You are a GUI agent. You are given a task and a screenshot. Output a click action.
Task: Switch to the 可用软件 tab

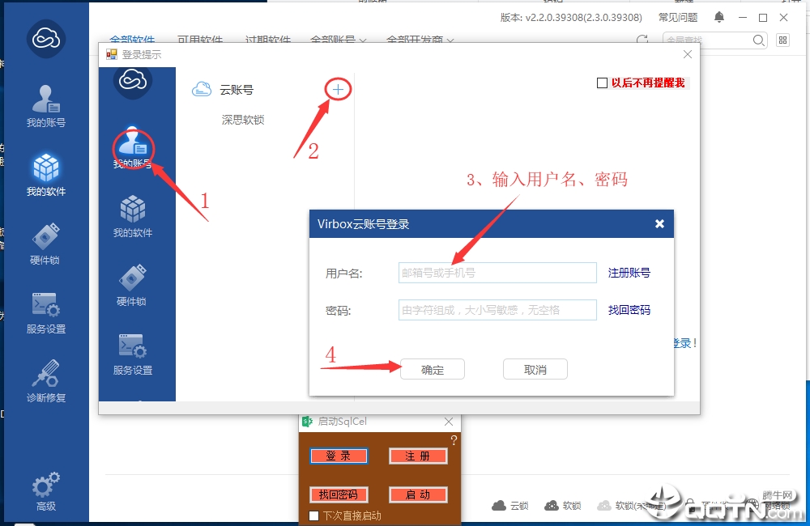200,40
